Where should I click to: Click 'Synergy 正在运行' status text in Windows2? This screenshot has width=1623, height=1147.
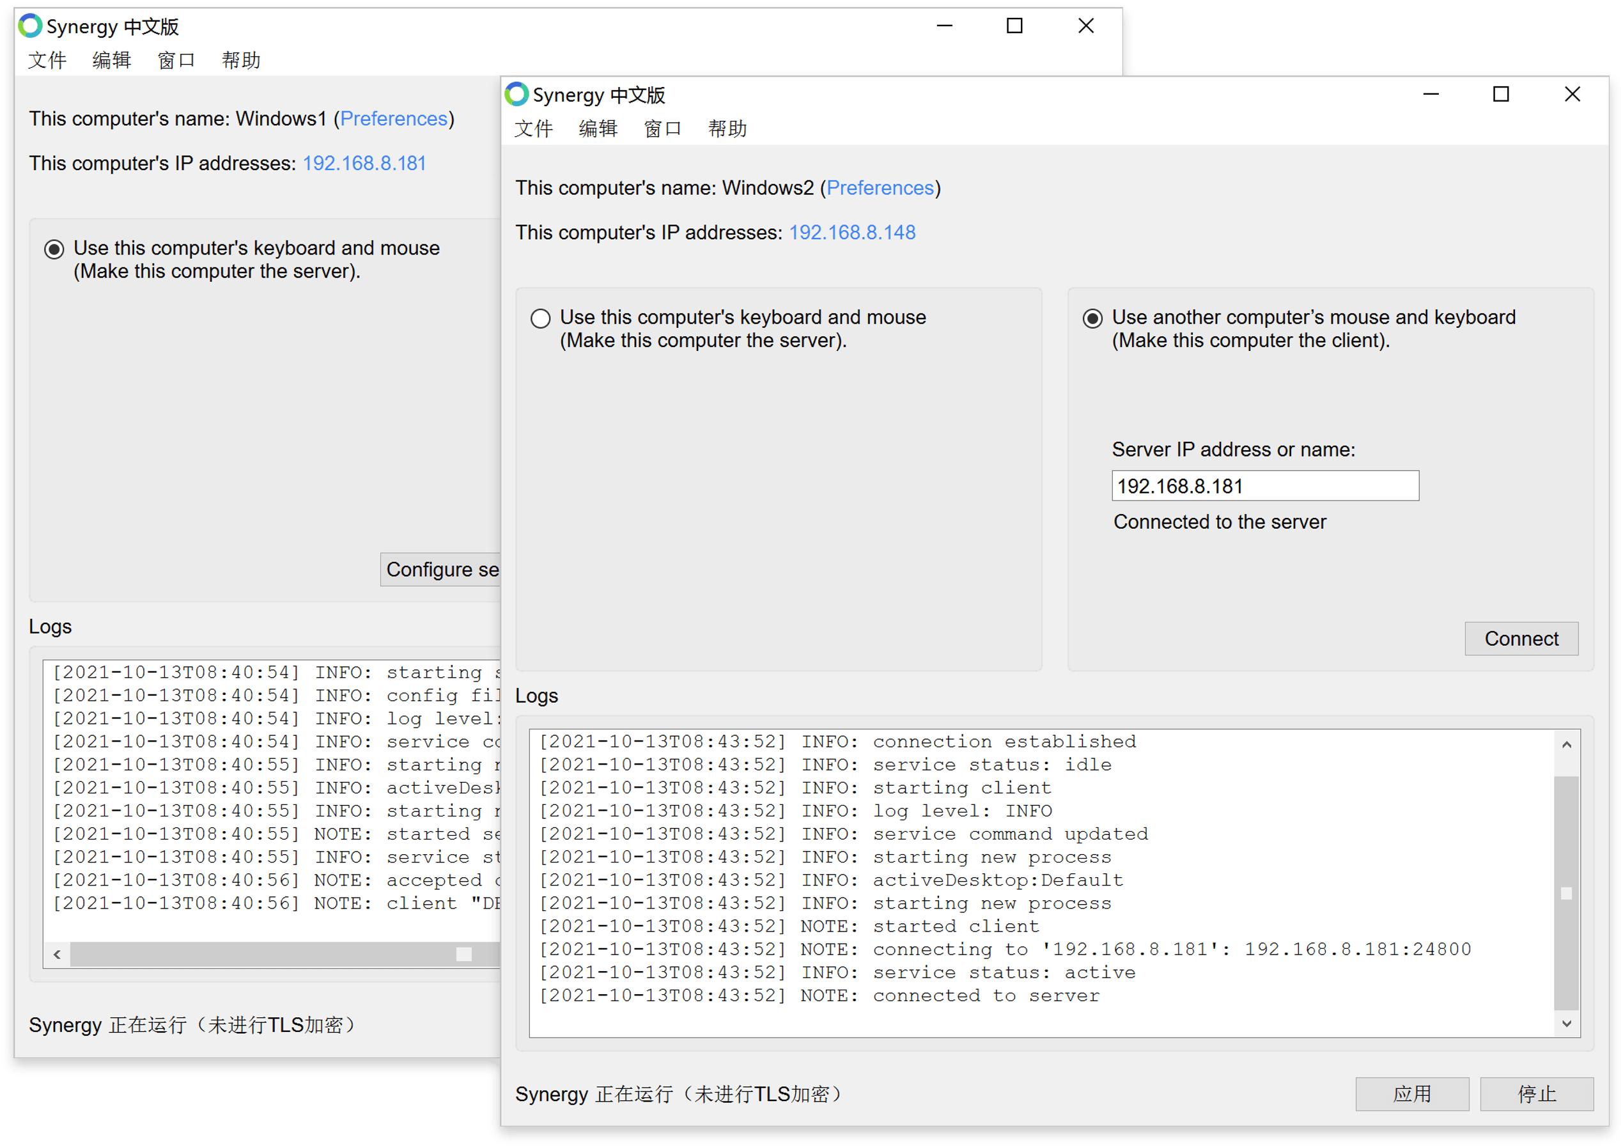coord(679,1094)
